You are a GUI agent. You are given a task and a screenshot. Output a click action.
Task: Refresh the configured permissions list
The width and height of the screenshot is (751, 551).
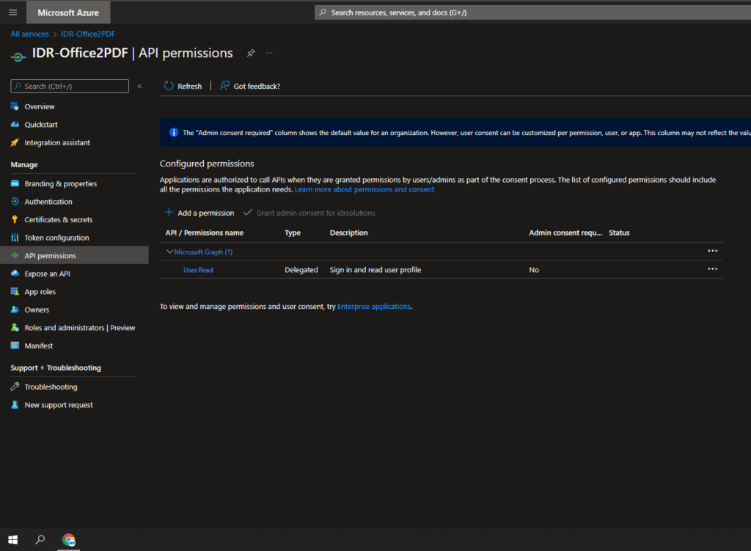pyautogui.click(x=183, y=86)
